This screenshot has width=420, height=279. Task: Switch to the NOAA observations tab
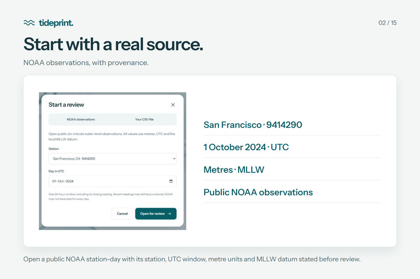point(81,119)
